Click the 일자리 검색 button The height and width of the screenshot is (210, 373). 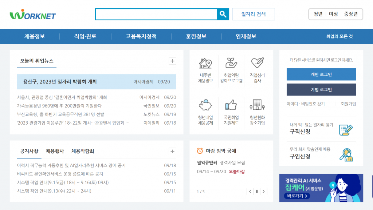click(254, 14)
